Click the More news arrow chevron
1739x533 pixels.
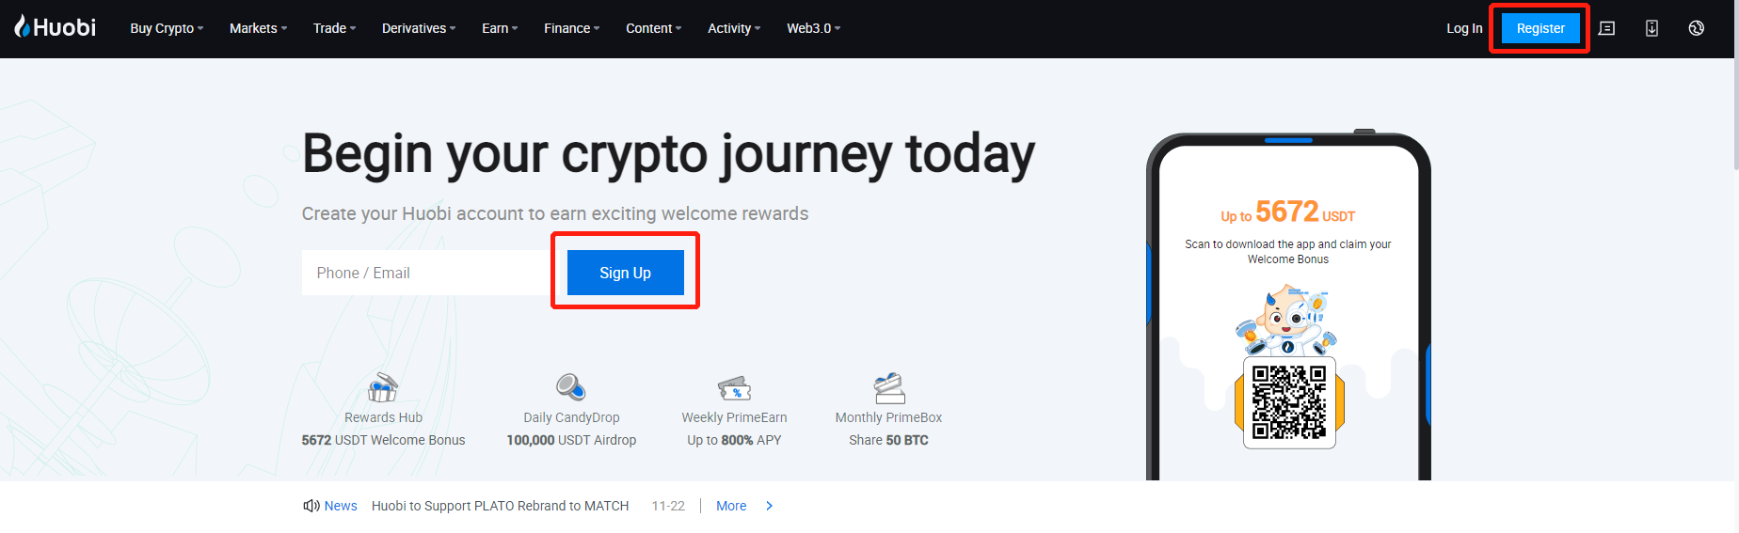769,506
